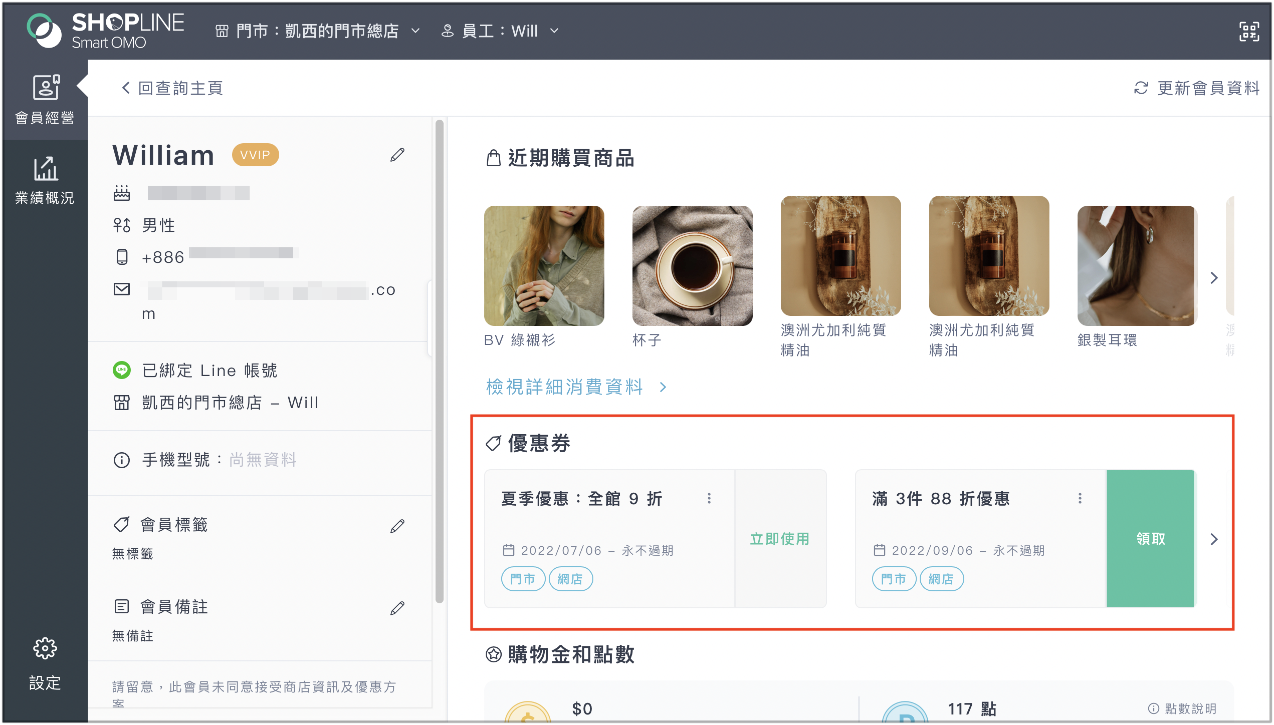The height and width of the screenshot is (725, 1274).
Task: Click the VVIP badge
Action: [x=255, y=155]
